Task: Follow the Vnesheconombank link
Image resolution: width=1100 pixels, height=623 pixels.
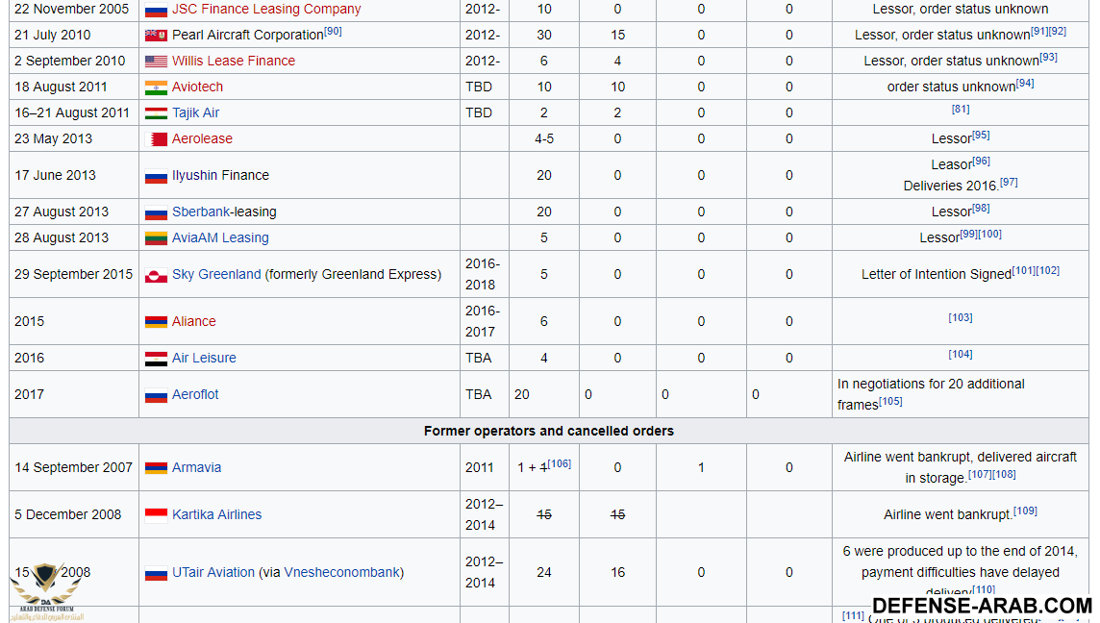Action: tap(341, 573)
